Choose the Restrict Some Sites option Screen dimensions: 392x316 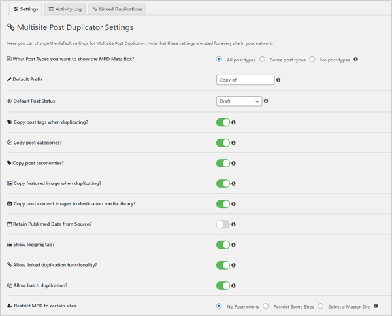click(x=265, y=306)
